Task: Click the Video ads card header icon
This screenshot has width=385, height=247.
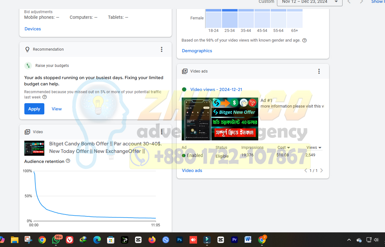Action: pos(185,71)
